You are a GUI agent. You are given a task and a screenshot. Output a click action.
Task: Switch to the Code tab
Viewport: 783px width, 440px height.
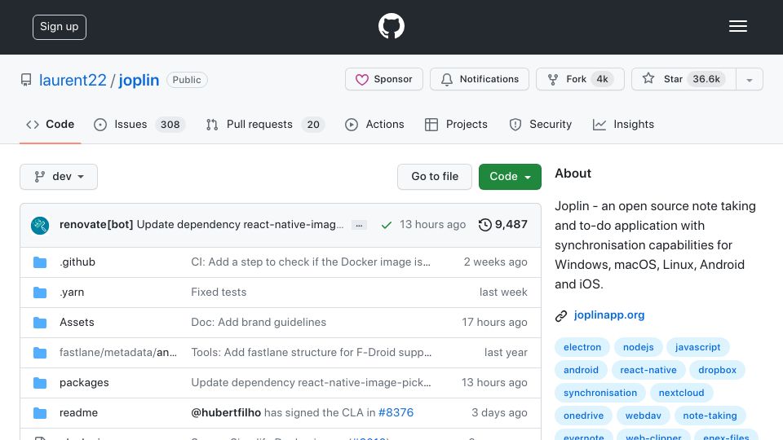point(51,124)
